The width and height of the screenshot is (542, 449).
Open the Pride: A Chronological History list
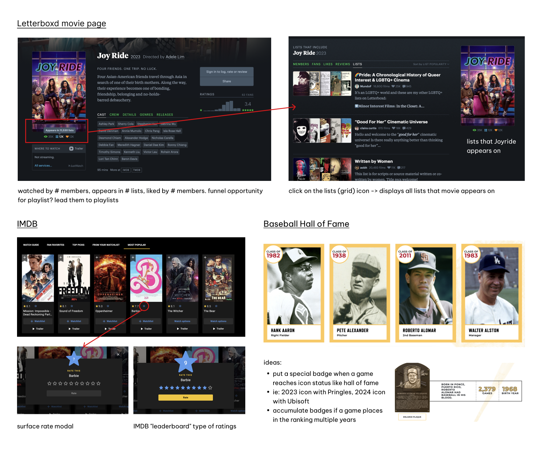click(398, 77)
